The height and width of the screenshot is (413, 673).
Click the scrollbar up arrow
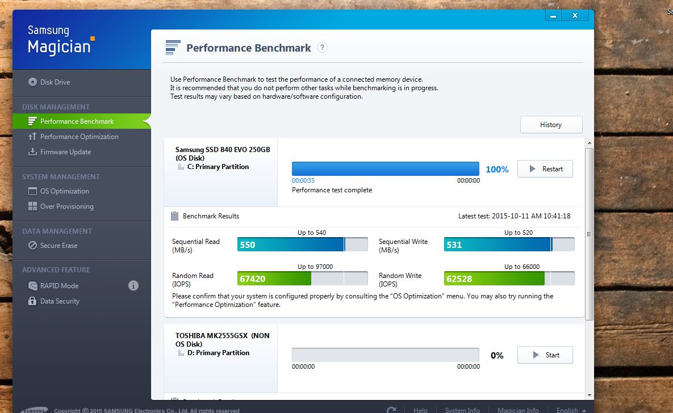[590, 143]
